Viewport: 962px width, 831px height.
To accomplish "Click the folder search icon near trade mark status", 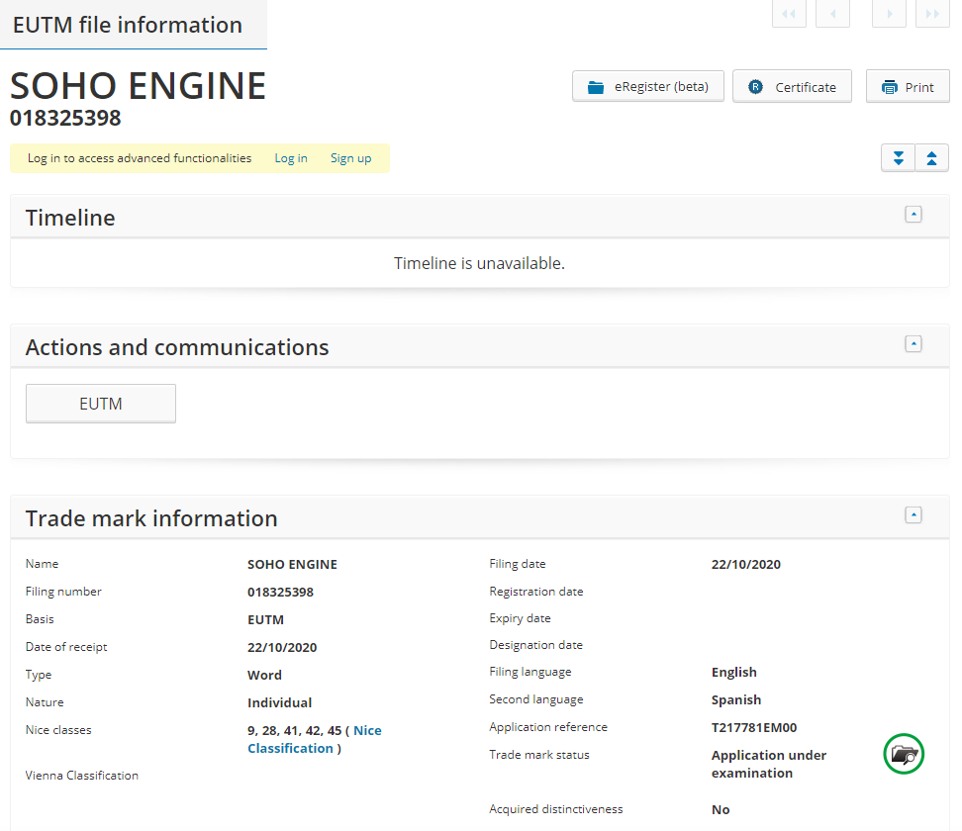I will [x=904, y=755].
